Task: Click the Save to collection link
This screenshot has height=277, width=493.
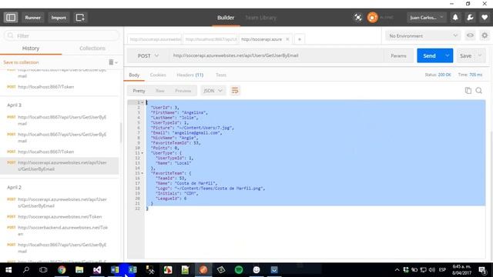Action: click(21, 62)
